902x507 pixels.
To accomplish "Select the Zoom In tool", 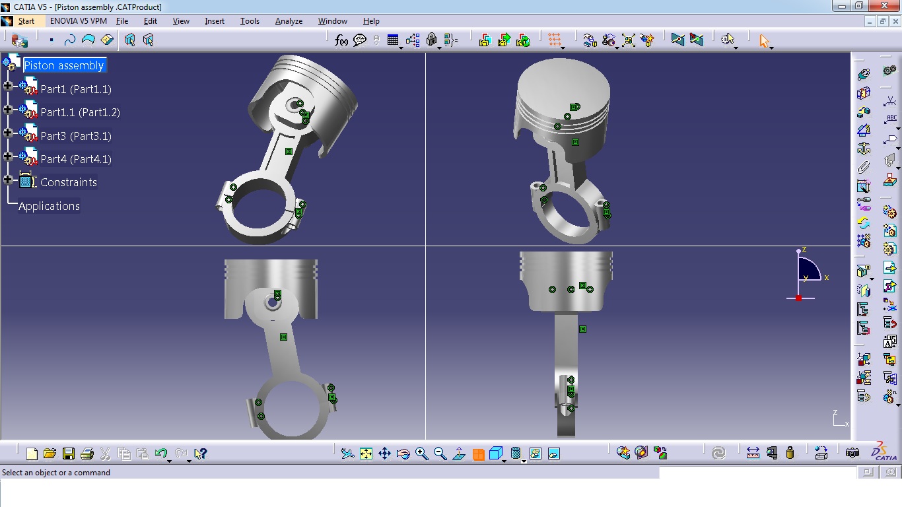I will tap(421, 454).
